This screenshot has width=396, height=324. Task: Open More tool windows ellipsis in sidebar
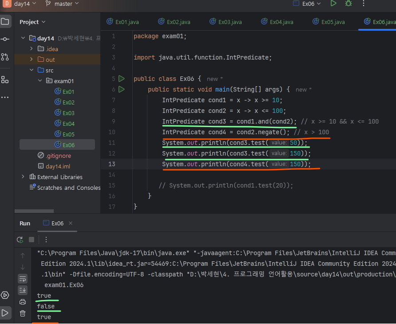5,97
